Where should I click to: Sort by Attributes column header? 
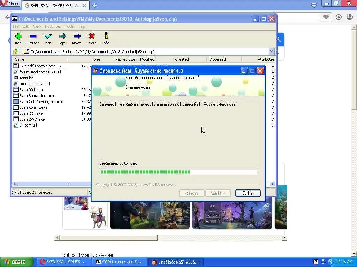(x=259, y=59)
